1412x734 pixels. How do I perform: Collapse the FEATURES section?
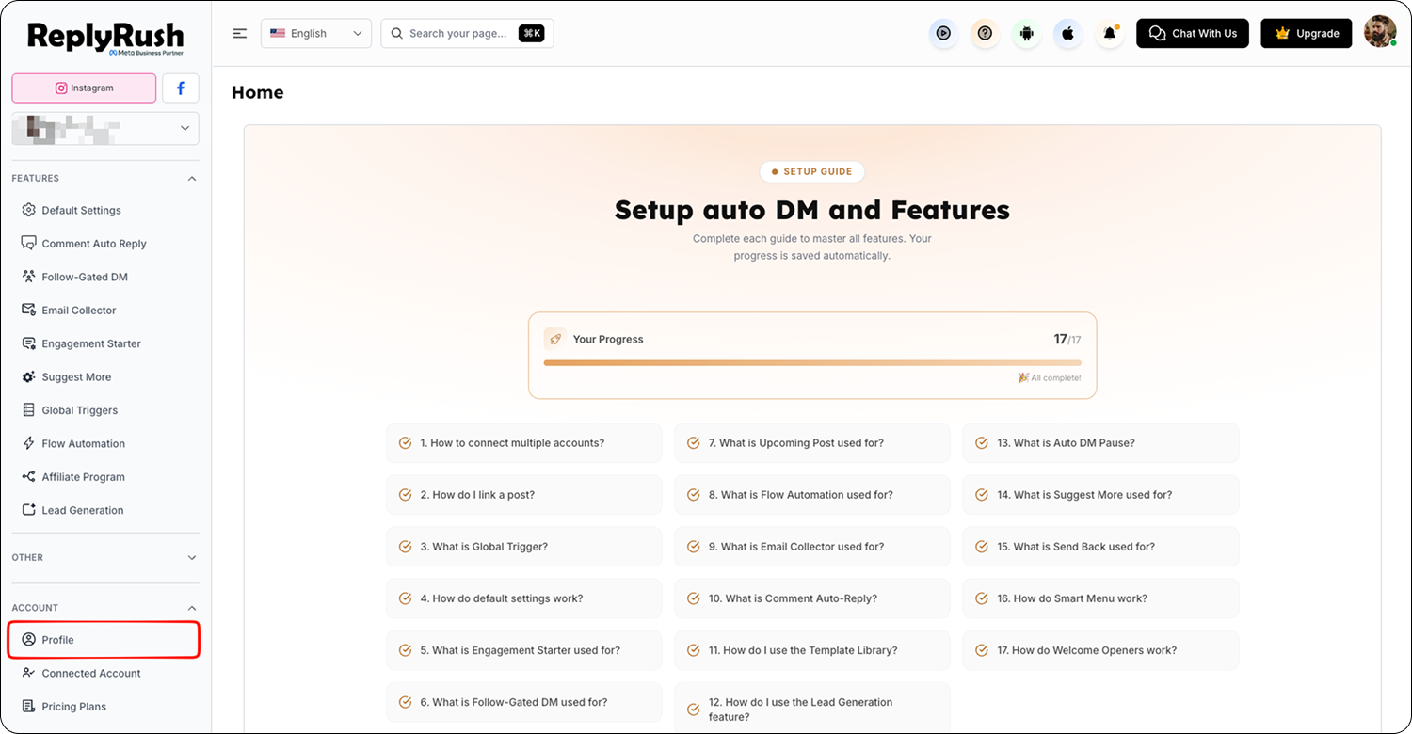192,178
